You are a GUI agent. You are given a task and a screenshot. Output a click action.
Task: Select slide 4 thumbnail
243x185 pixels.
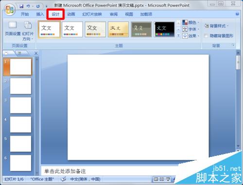(x=20, y=124)
